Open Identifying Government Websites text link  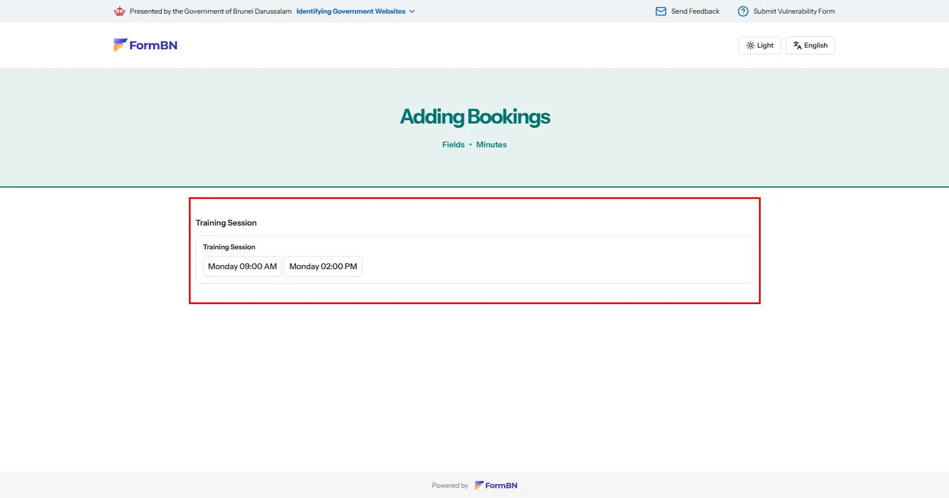(x=351, y=11)
